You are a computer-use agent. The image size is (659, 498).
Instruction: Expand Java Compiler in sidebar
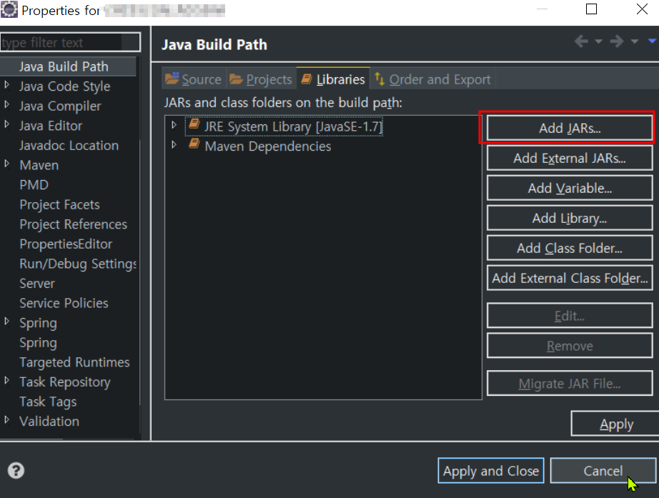click(6, 104)
